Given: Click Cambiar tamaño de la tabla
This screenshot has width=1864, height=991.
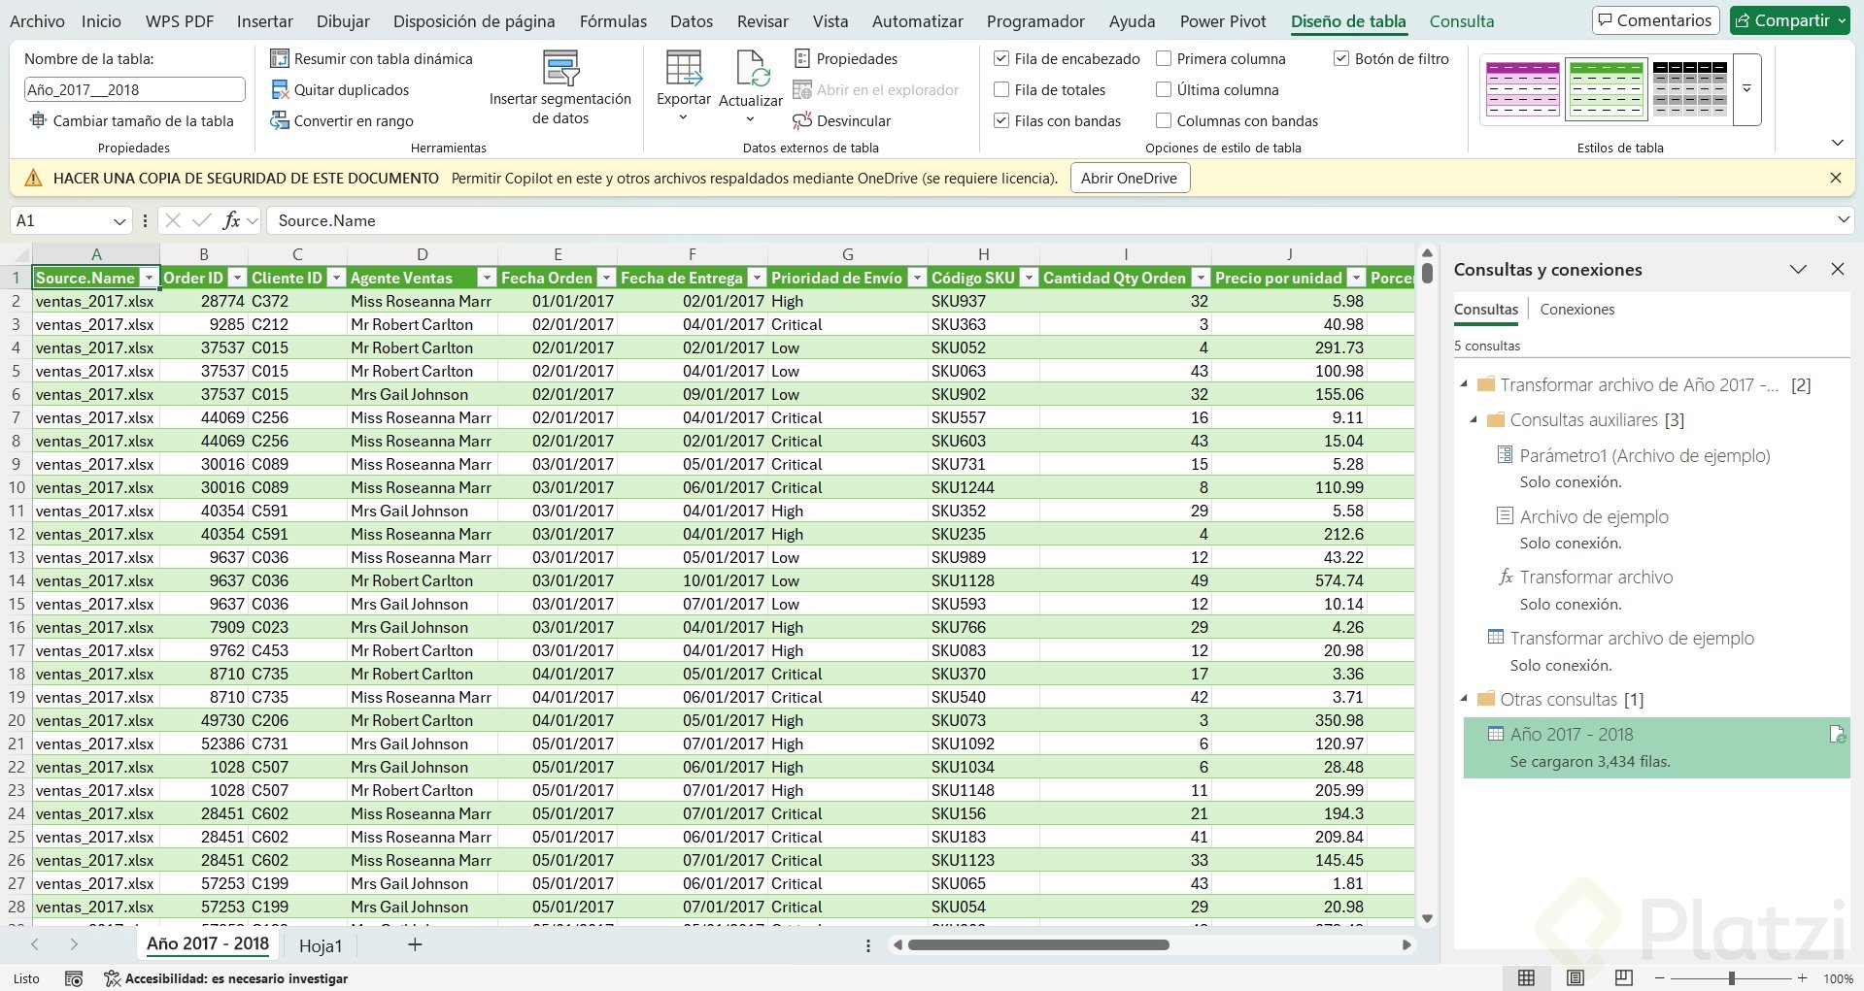Looking at the screenshot, I should 132,121.
